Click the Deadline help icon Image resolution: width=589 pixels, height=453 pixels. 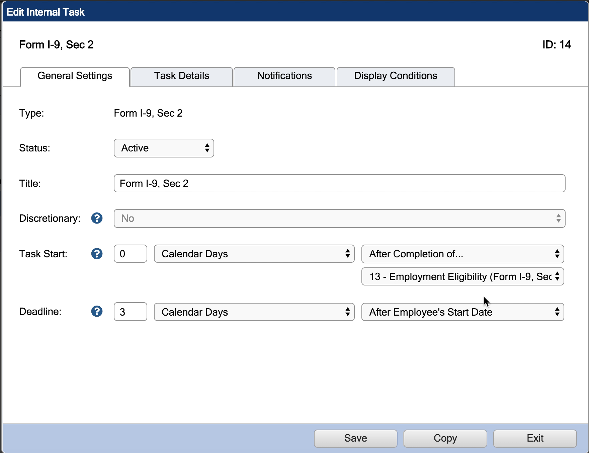coord(97,312)
